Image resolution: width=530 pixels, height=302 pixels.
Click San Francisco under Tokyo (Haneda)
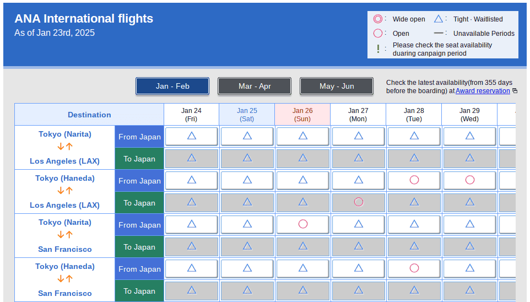[x=65, y=293]
